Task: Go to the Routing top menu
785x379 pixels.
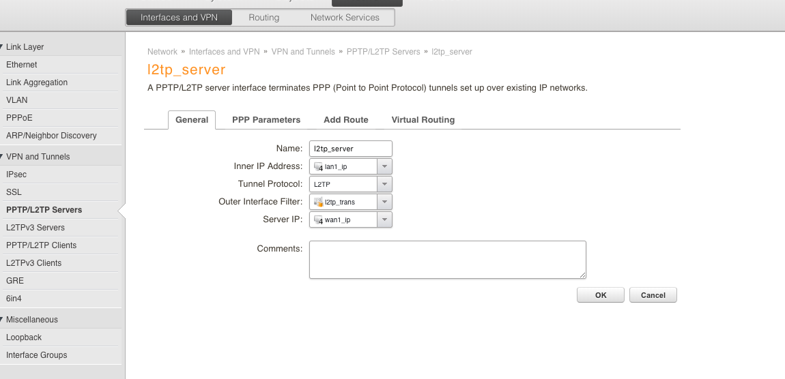Action: pyautogui.click(x=263, y=18)
